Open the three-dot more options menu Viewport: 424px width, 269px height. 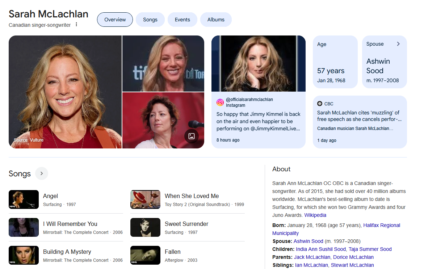point(76,25)
